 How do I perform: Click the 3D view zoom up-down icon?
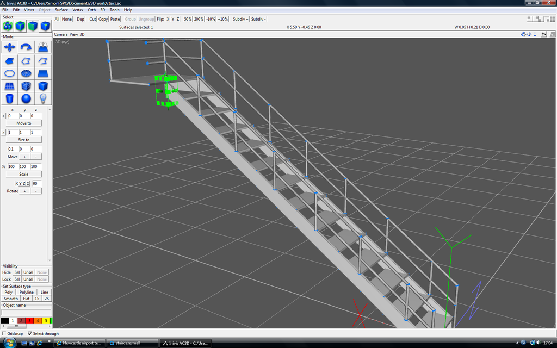(x=535, y=34)
